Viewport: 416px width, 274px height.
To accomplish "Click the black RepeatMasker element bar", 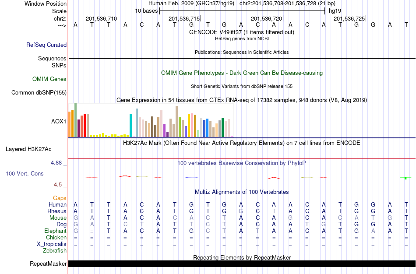I will [242, 263].
